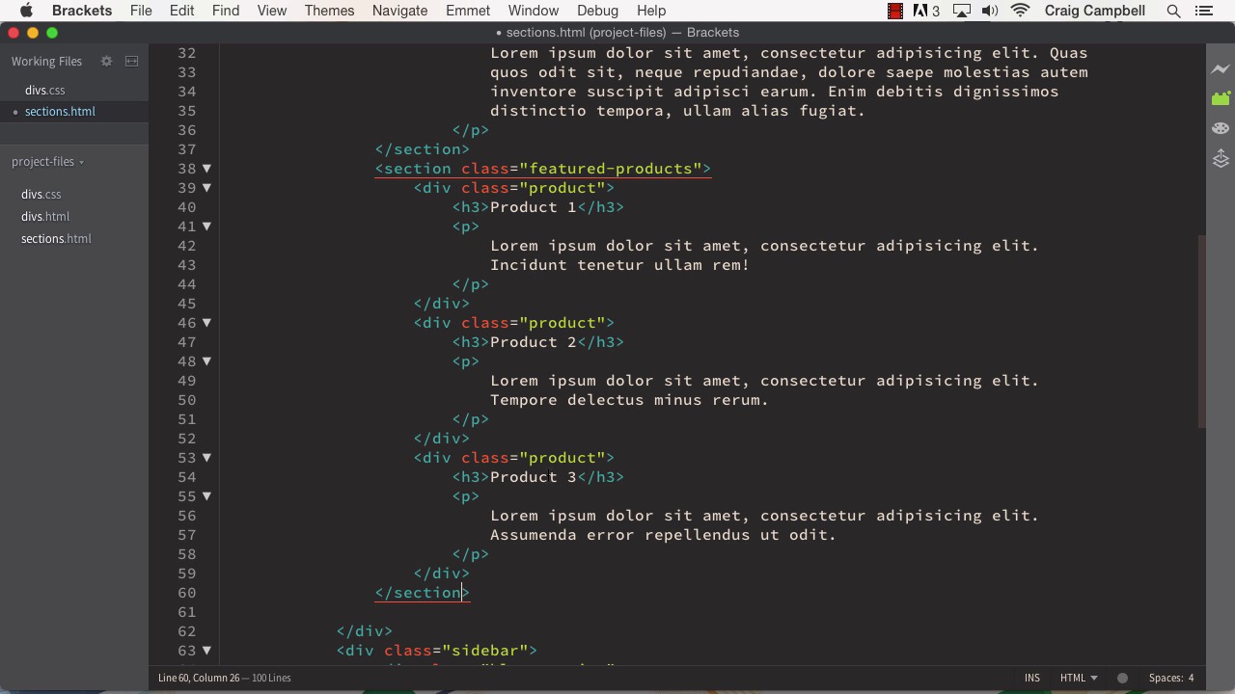Click the closing </section> tag on line 60

click(423, 593)
